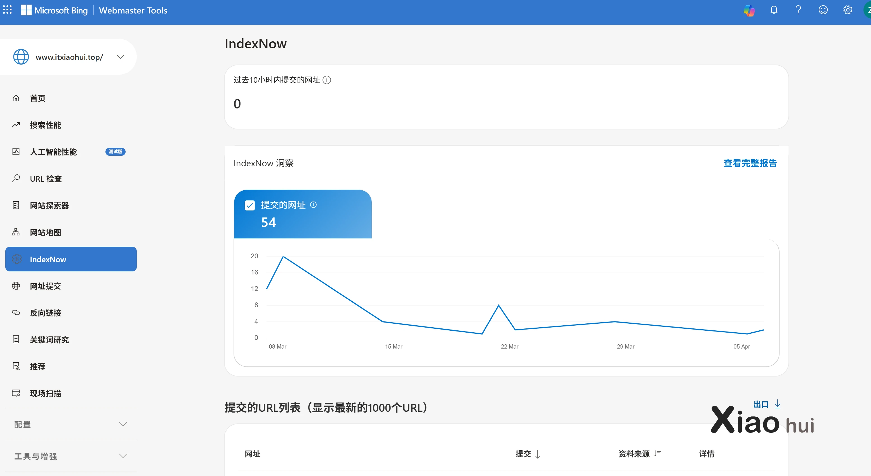Click the help question mark icon
The width and height of the screenshot is (871, 476).
pos(798,10)
